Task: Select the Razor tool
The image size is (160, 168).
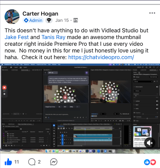Action: pos(54,133)
